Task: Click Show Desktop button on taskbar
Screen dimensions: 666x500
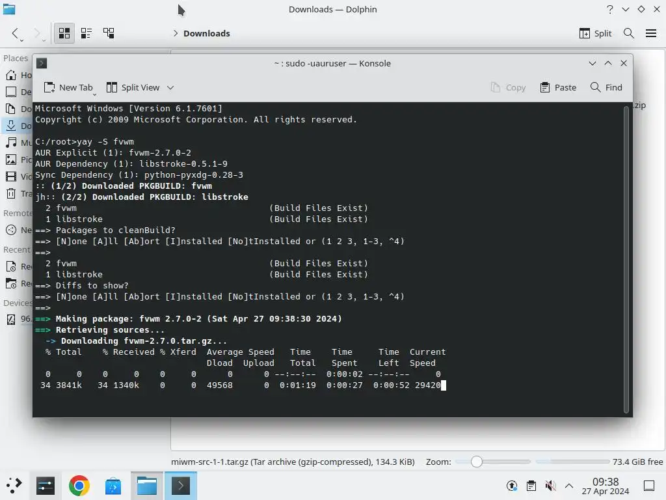Action: click(649, 486)
